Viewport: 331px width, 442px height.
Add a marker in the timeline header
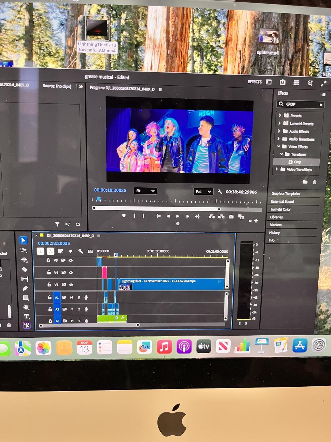click(70, 251)
